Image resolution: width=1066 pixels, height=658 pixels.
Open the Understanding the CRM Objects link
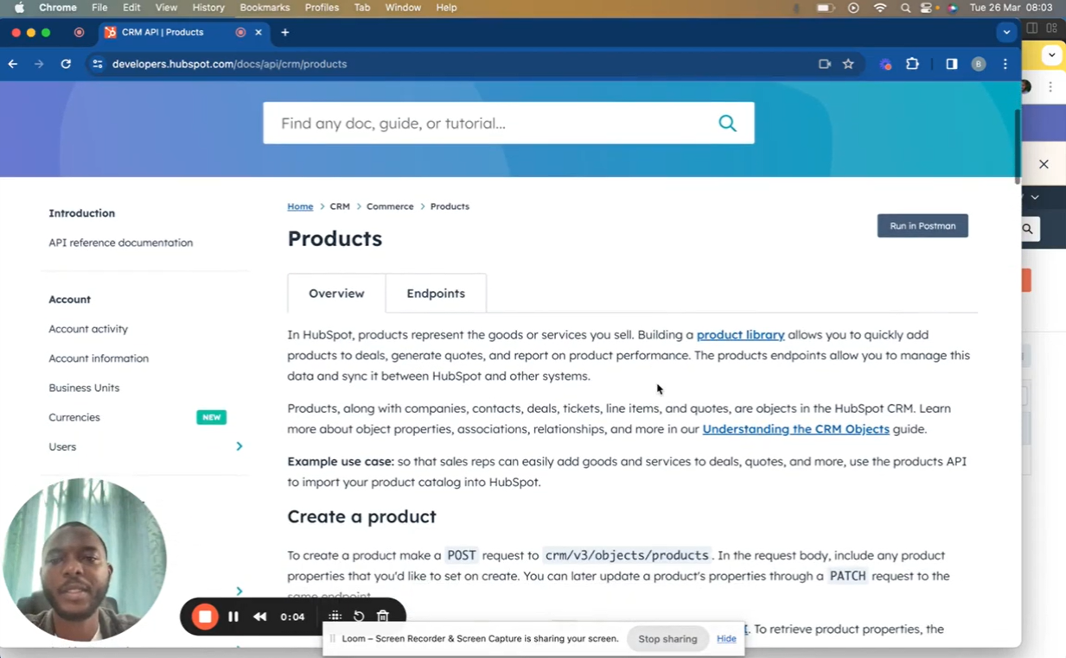click(x=795, y=429)
